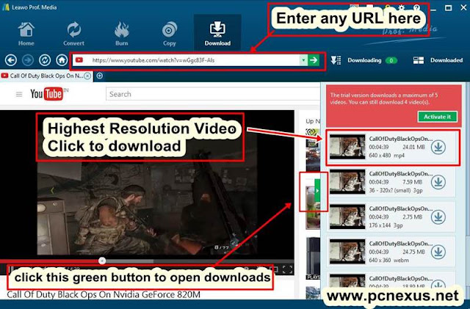Go forward in the browser
470x309 pixels.
tap(28, 60)
